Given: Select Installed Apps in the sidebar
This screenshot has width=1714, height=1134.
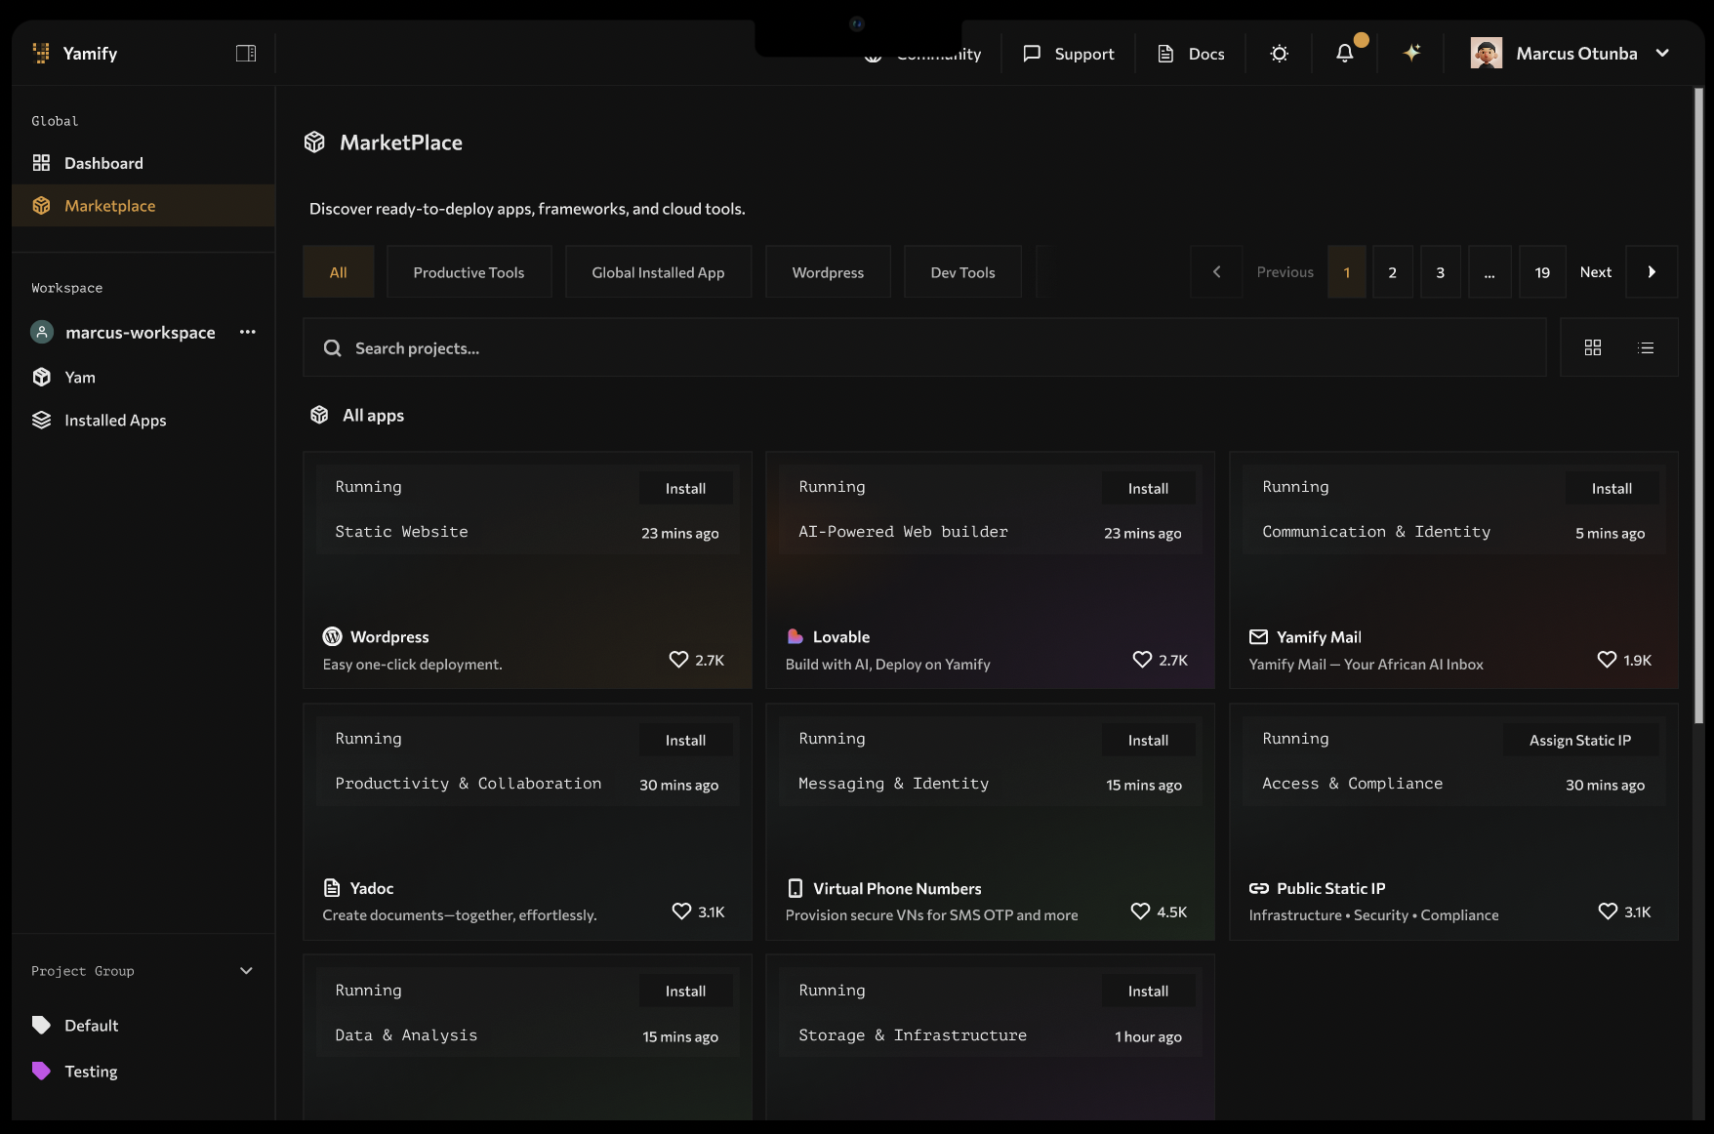Looking at the screenshot, I should coord(114,420).
